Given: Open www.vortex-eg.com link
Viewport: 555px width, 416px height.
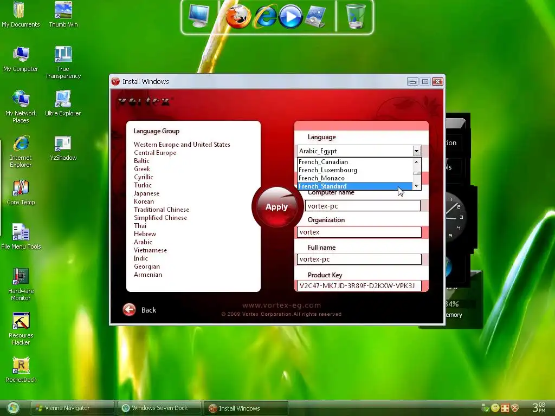Looking at the screenshot, I should pyautogui.click(x=281, y=305).
